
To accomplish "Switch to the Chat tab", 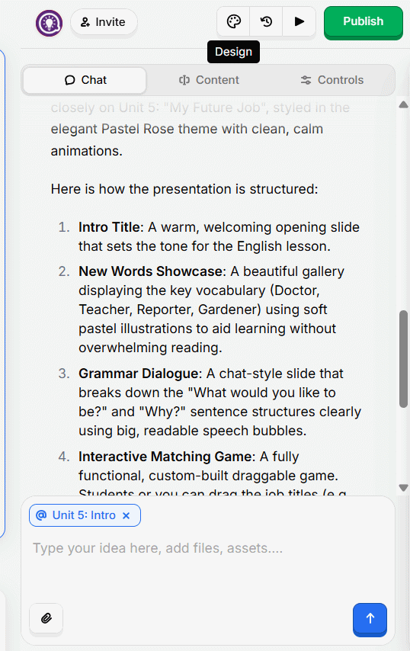I will click(x=85, y=80).
